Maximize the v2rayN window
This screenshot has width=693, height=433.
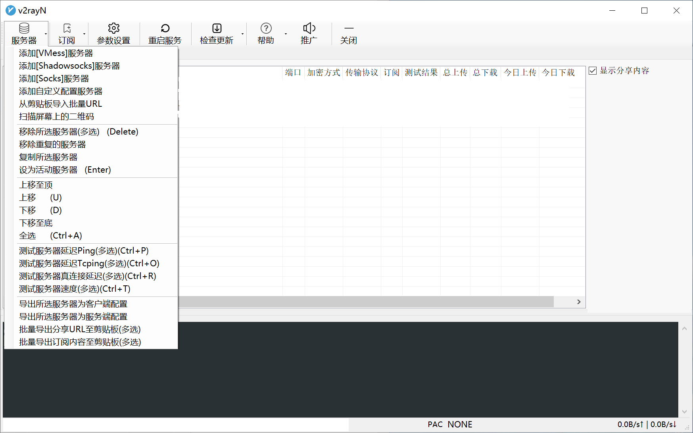[x=645, y=11]
